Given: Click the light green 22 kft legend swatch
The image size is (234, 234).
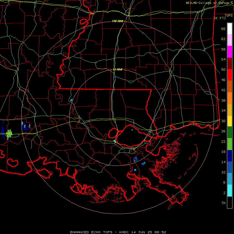Looking at the screenshot, I should point(230,144).
